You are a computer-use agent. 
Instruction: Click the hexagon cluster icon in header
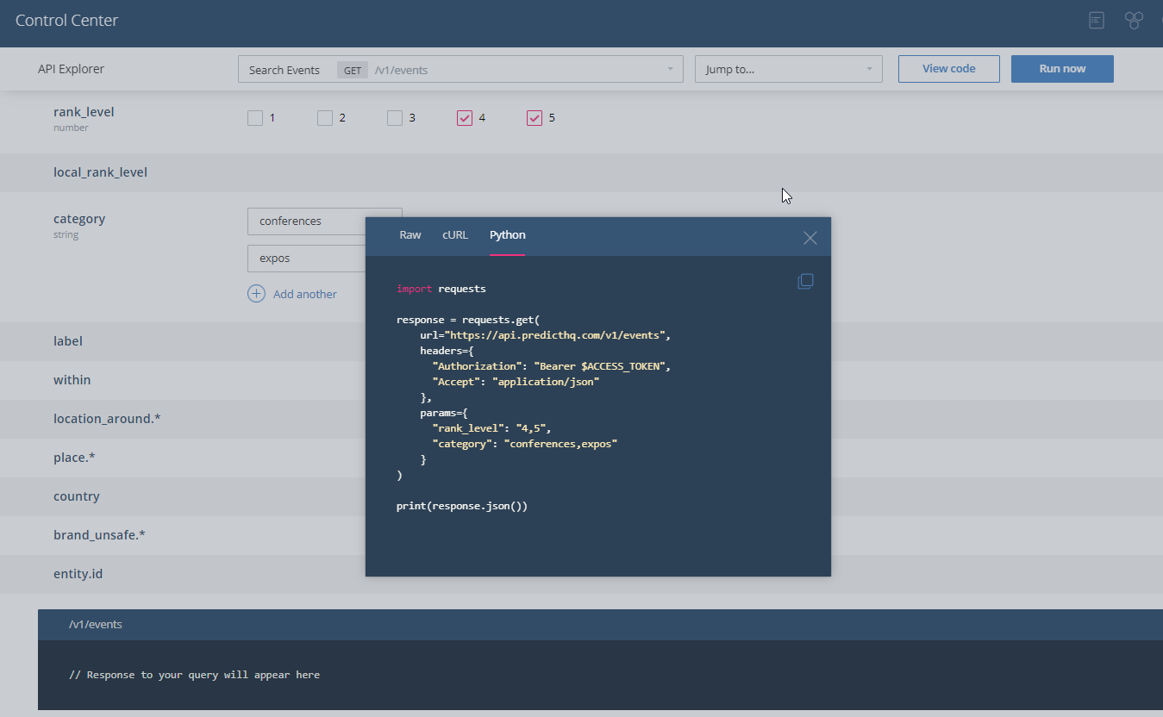coord(1134,20)
